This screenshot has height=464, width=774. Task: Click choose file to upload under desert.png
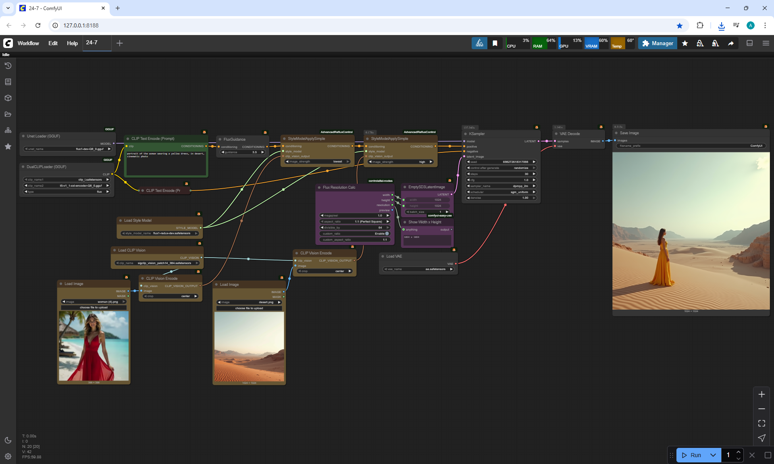pos(249,308)
